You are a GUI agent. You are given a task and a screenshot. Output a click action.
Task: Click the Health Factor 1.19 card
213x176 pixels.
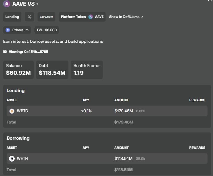pos(87,70)
